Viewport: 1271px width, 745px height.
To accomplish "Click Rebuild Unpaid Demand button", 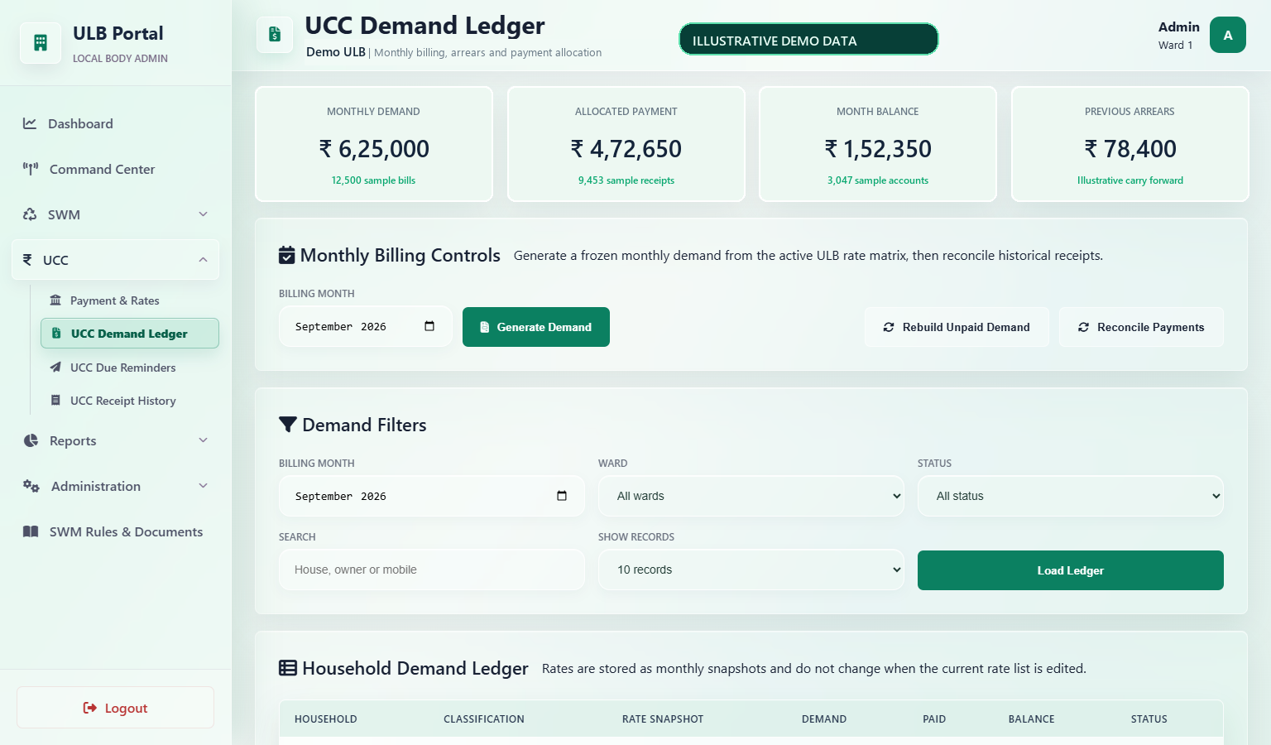I will [x=957, y=327].
